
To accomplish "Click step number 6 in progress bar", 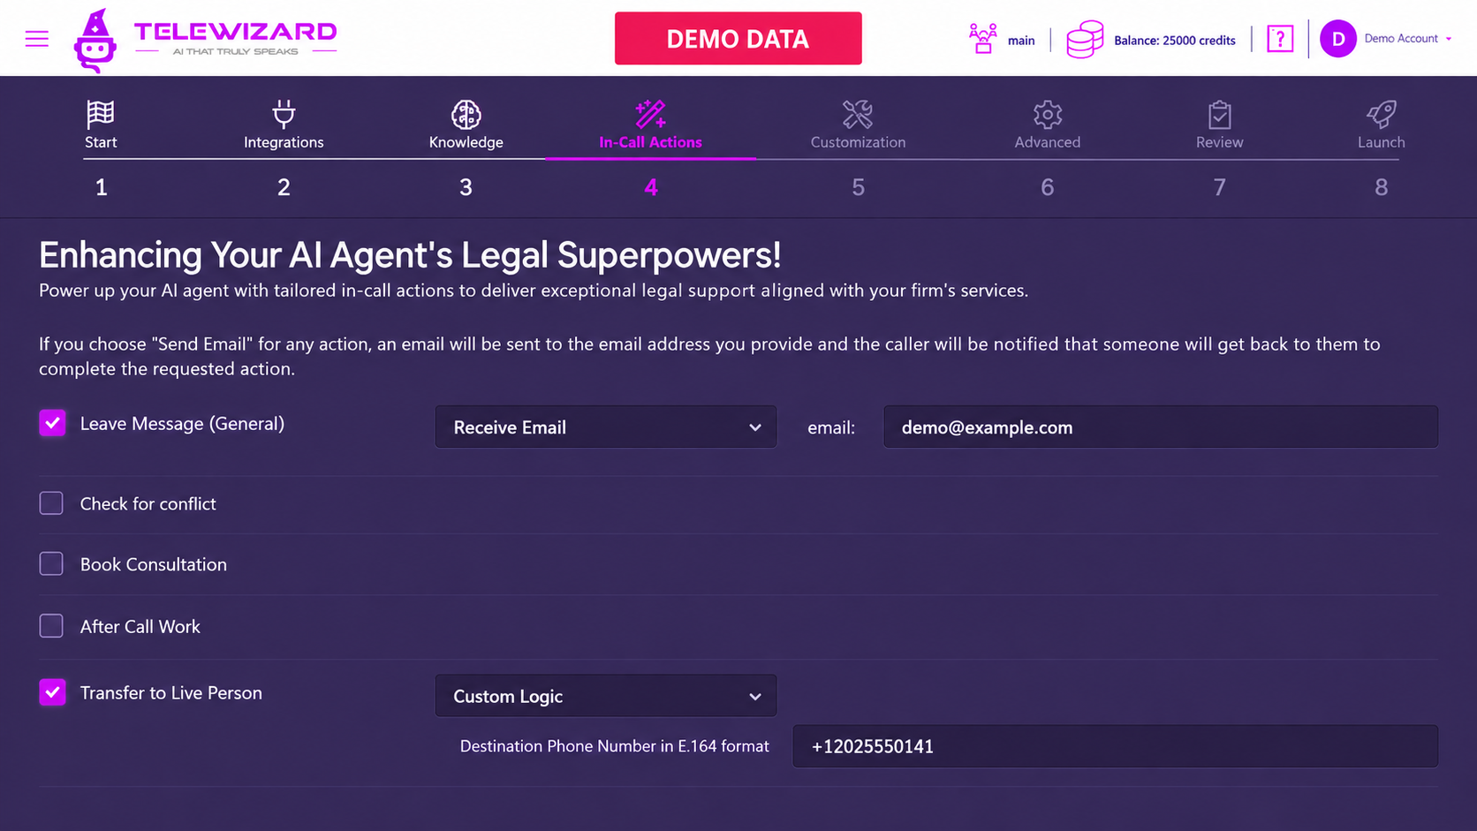I will 1048,187.
